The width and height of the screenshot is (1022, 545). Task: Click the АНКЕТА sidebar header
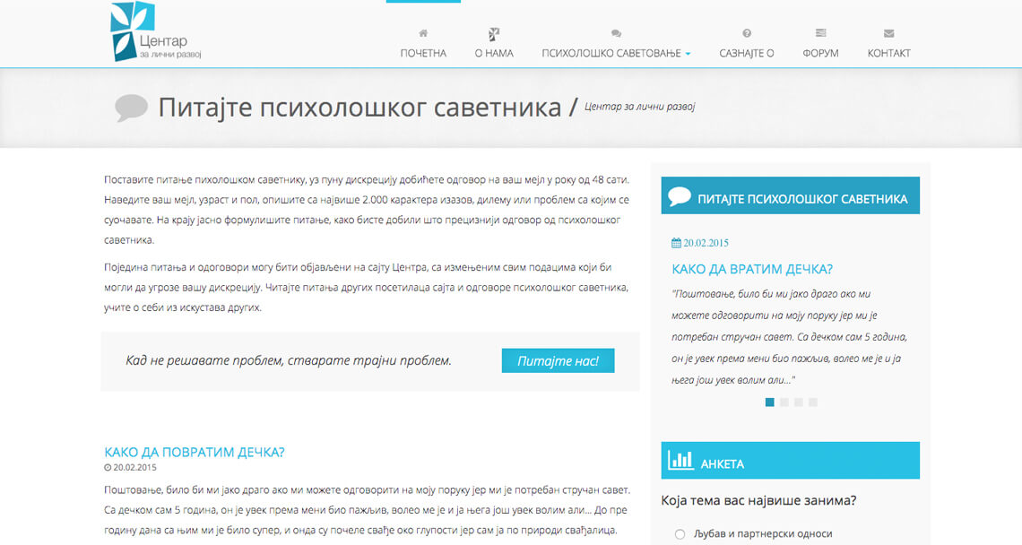790,461
